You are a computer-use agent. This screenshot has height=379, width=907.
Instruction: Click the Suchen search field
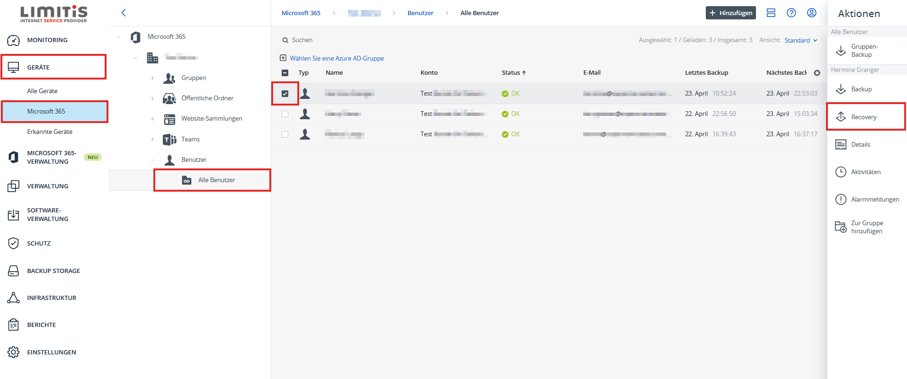click(302, 40)
